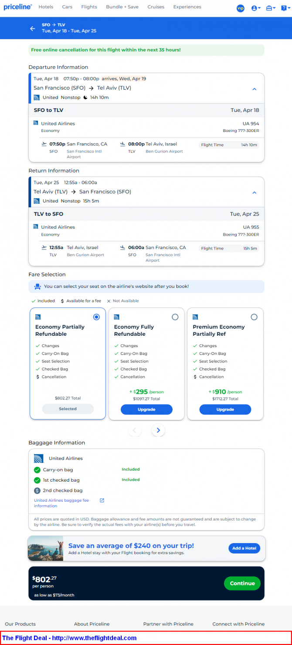Click the United logo in return summary

[37, 201]
